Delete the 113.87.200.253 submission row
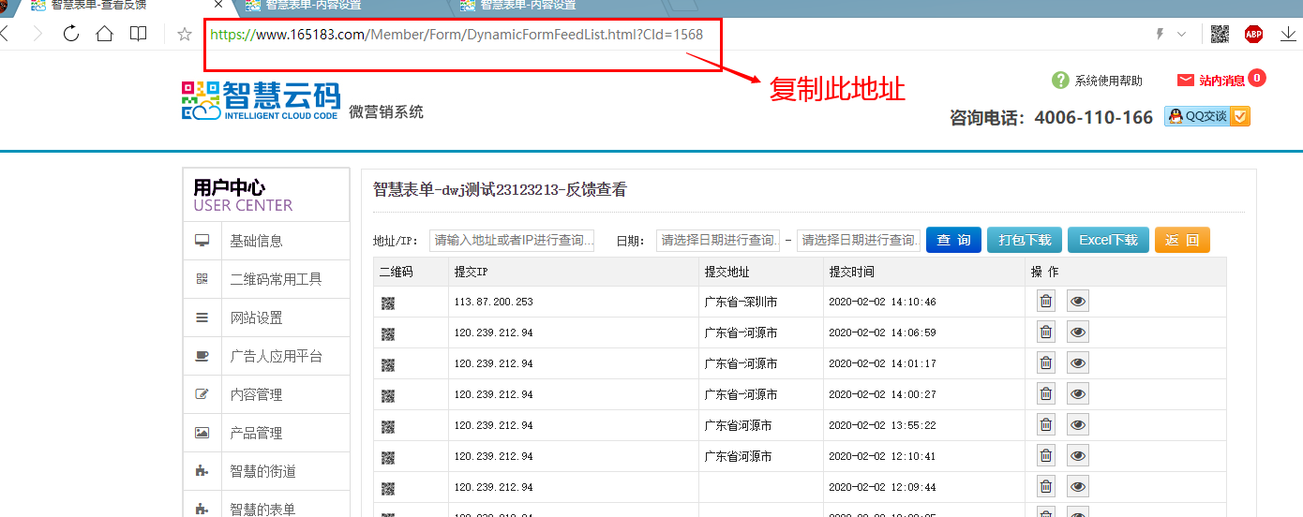 pyautogui.click(x=1046, y=302)
